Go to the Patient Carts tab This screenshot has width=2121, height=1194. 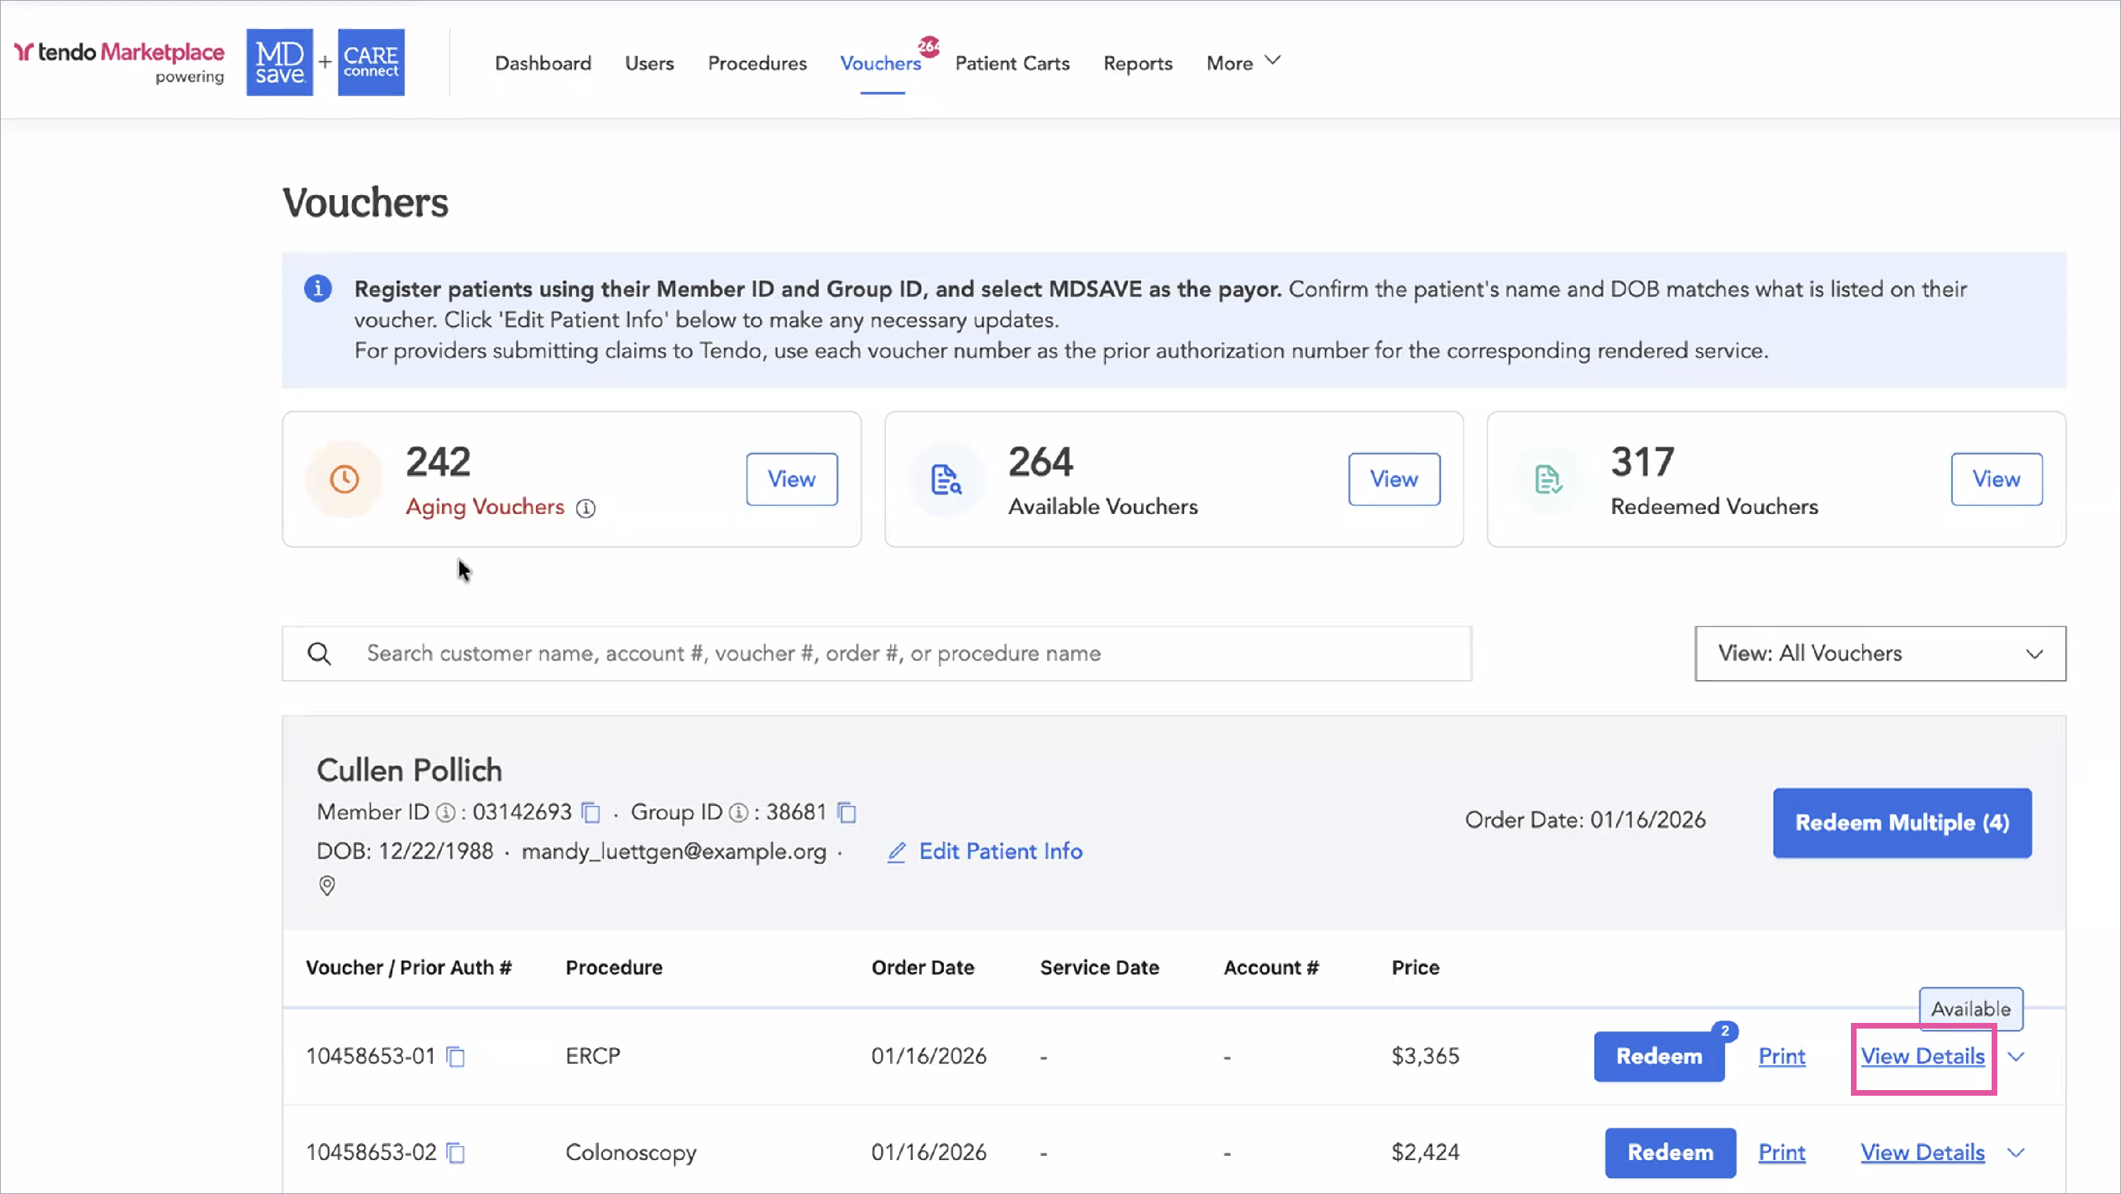(x=1012, y=64)
